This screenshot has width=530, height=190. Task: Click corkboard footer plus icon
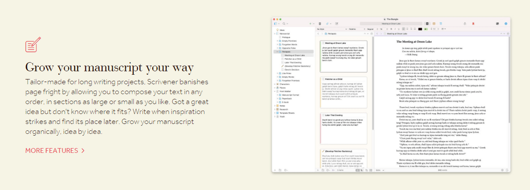(x=318, y=170)
